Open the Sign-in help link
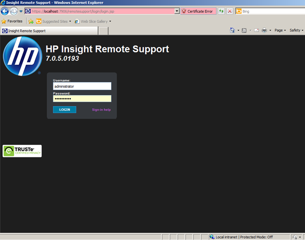305x240 pixels. pyautogui.click(x=101, y=110)
